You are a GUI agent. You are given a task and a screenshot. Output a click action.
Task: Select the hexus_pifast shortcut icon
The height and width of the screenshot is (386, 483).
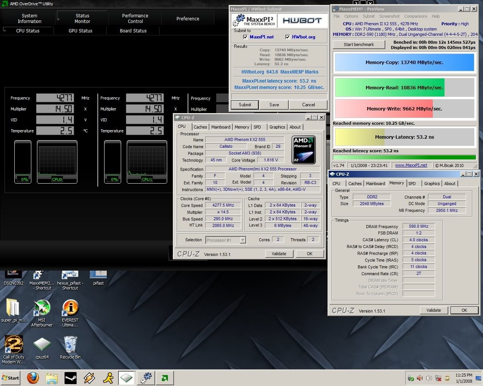click(70, 280)
